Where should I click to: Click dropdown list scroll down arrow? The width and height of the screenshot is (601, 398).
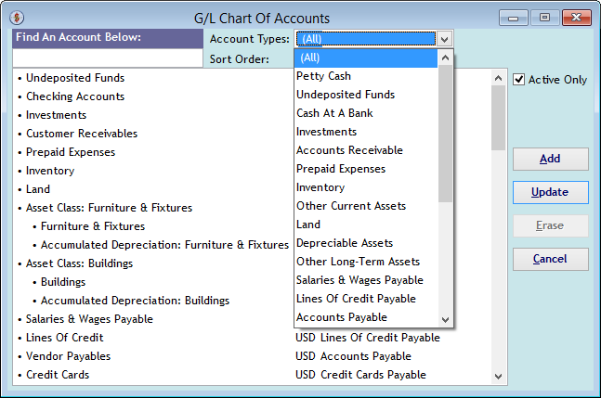pyautogui.click(x=445, y=319)
